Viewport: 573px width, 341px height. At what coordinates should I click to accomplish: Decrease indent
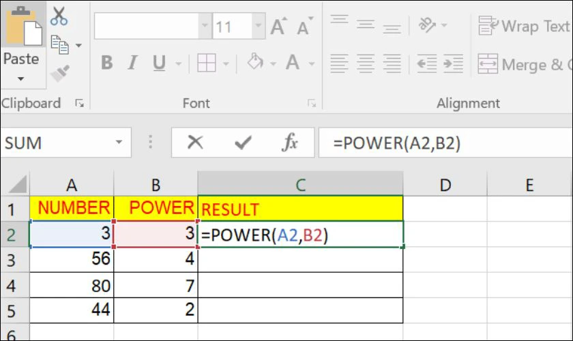(x=427, y=63)
